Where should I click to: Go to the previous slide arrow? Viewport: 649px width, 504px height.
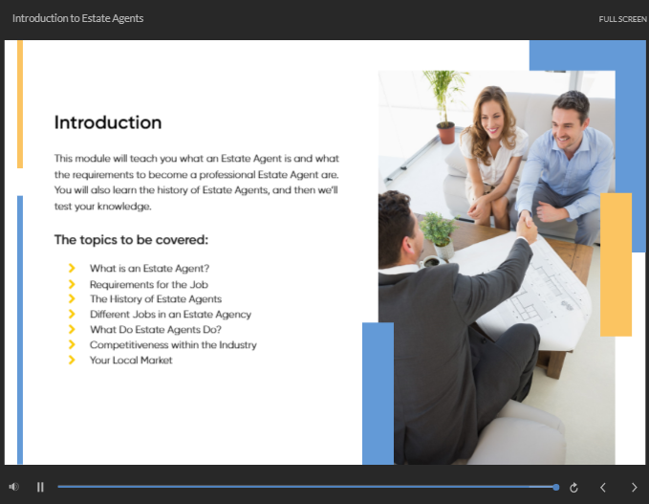(603, 488)
